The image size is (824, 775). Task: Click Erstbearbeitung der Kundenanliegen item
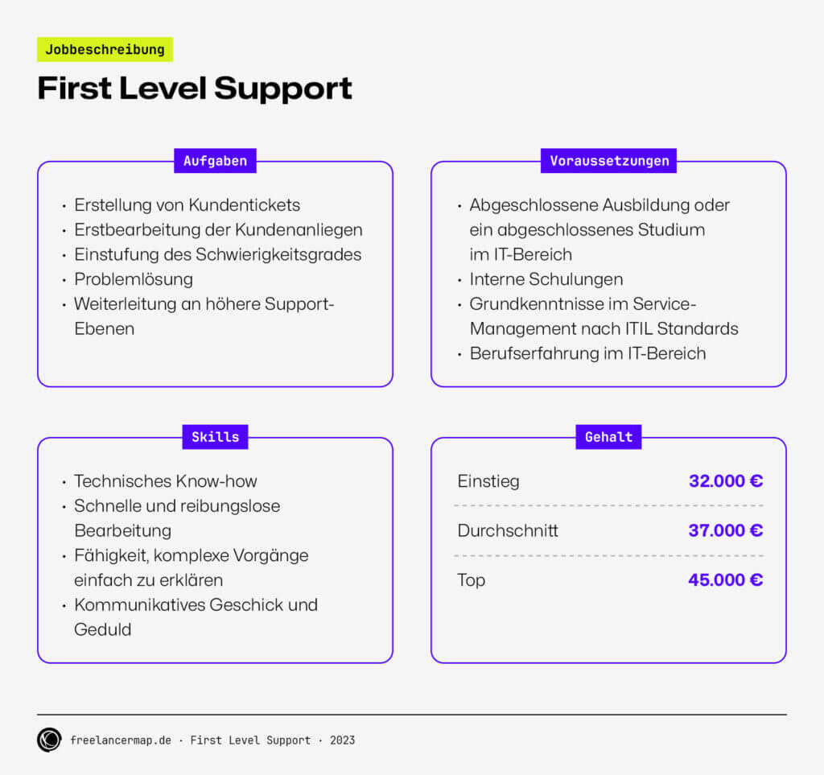pos(218,230)
